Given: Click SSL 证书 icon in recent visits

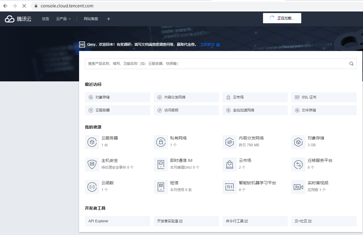Looking at the screenshot, I should pyautogui.click(x=297, y=97).
